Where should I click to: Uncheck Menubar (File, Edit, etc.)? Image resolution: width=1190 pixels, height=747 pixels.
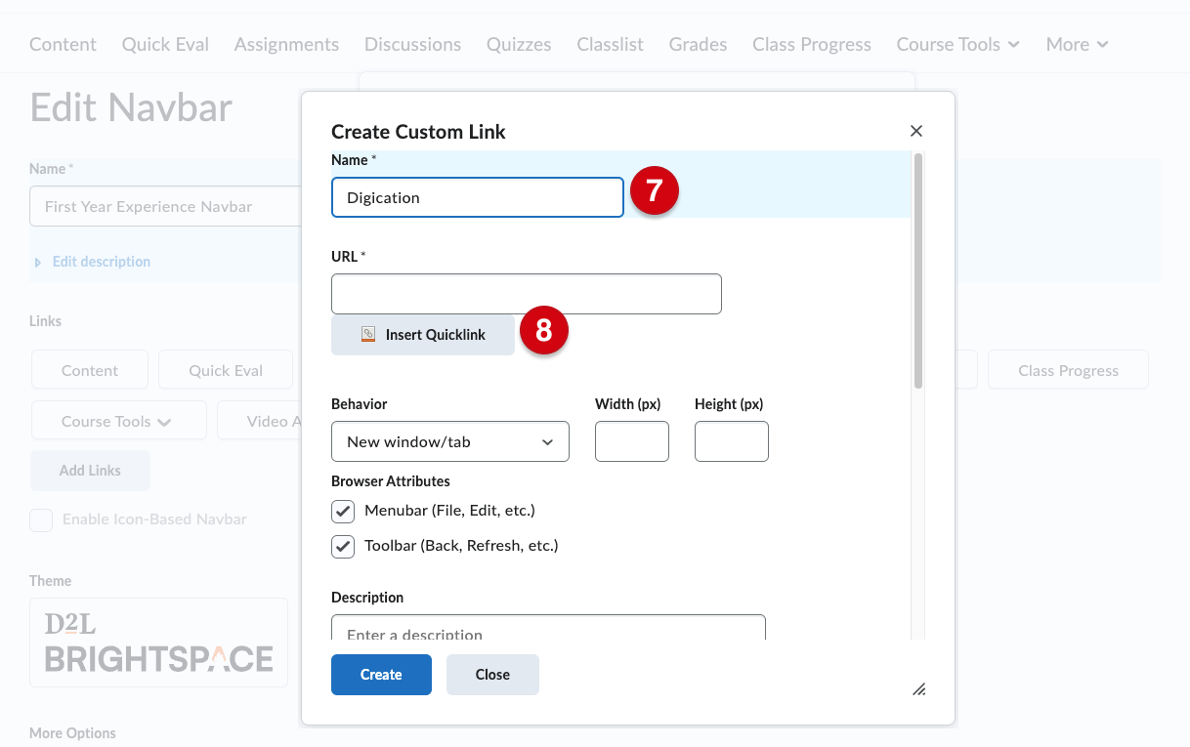[343, 511]
